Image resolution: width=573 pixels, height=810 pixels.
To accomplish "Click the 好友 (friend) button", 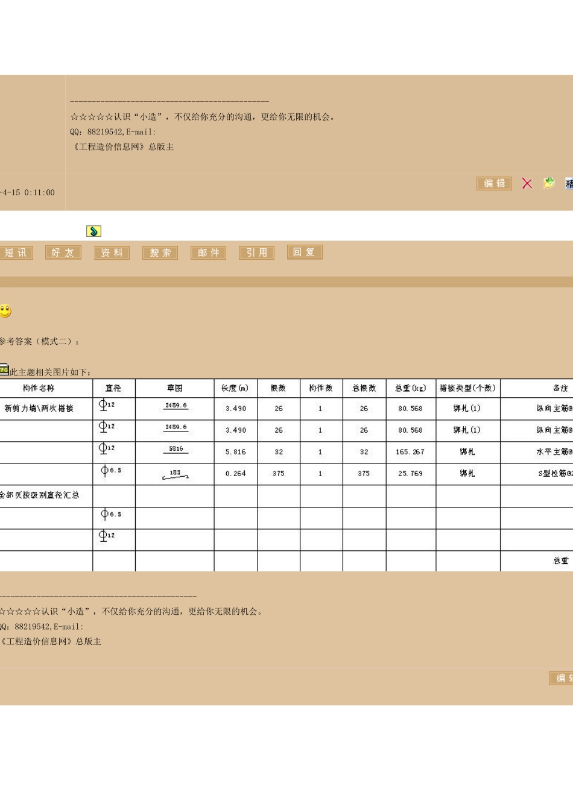I will point(63,253).
